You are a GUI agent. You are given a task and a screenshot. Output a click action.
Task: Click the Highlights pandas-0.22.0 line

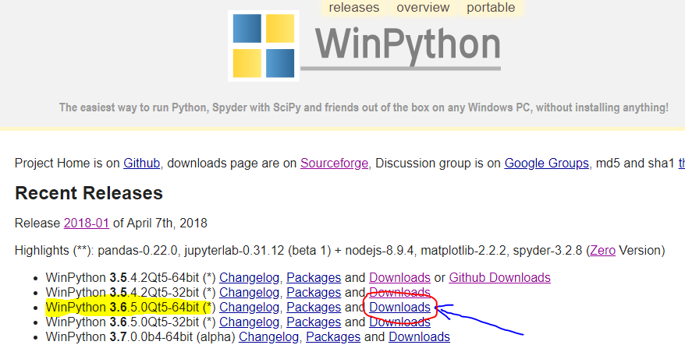(340, 251)
